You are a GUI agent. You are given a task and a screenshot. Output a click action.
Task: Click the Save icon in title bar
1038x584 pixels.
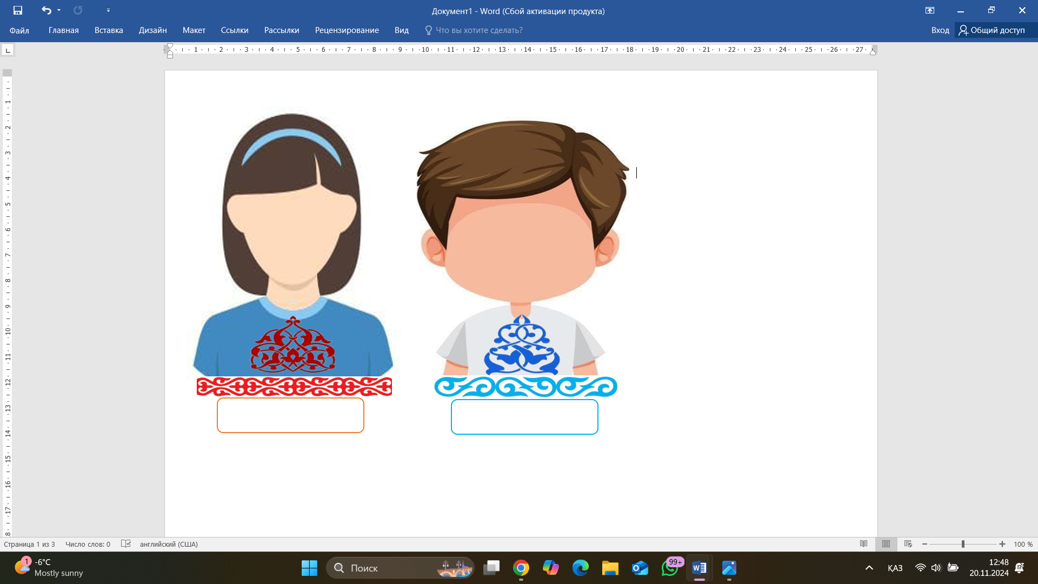18,10
